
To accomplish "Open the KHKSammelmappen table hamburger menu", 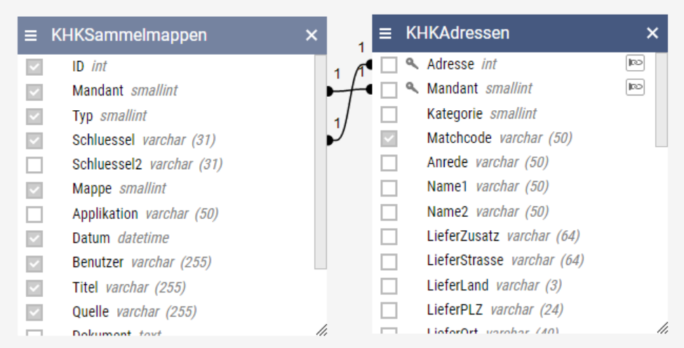I will click(x=31, y=35).
